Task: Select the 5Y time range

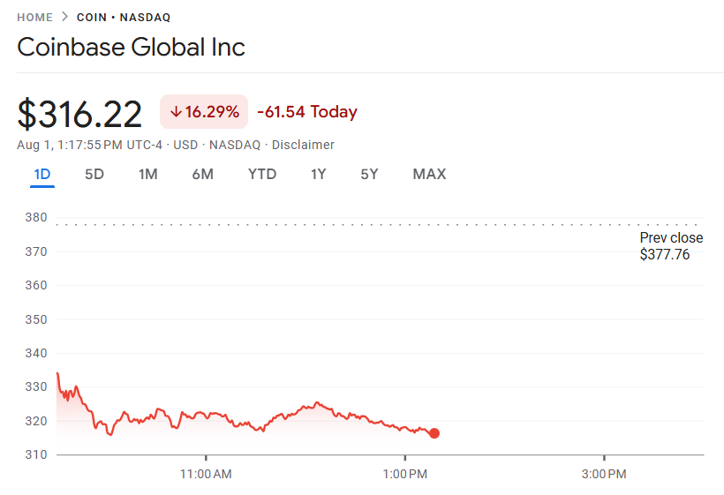Action: (369, 174)
